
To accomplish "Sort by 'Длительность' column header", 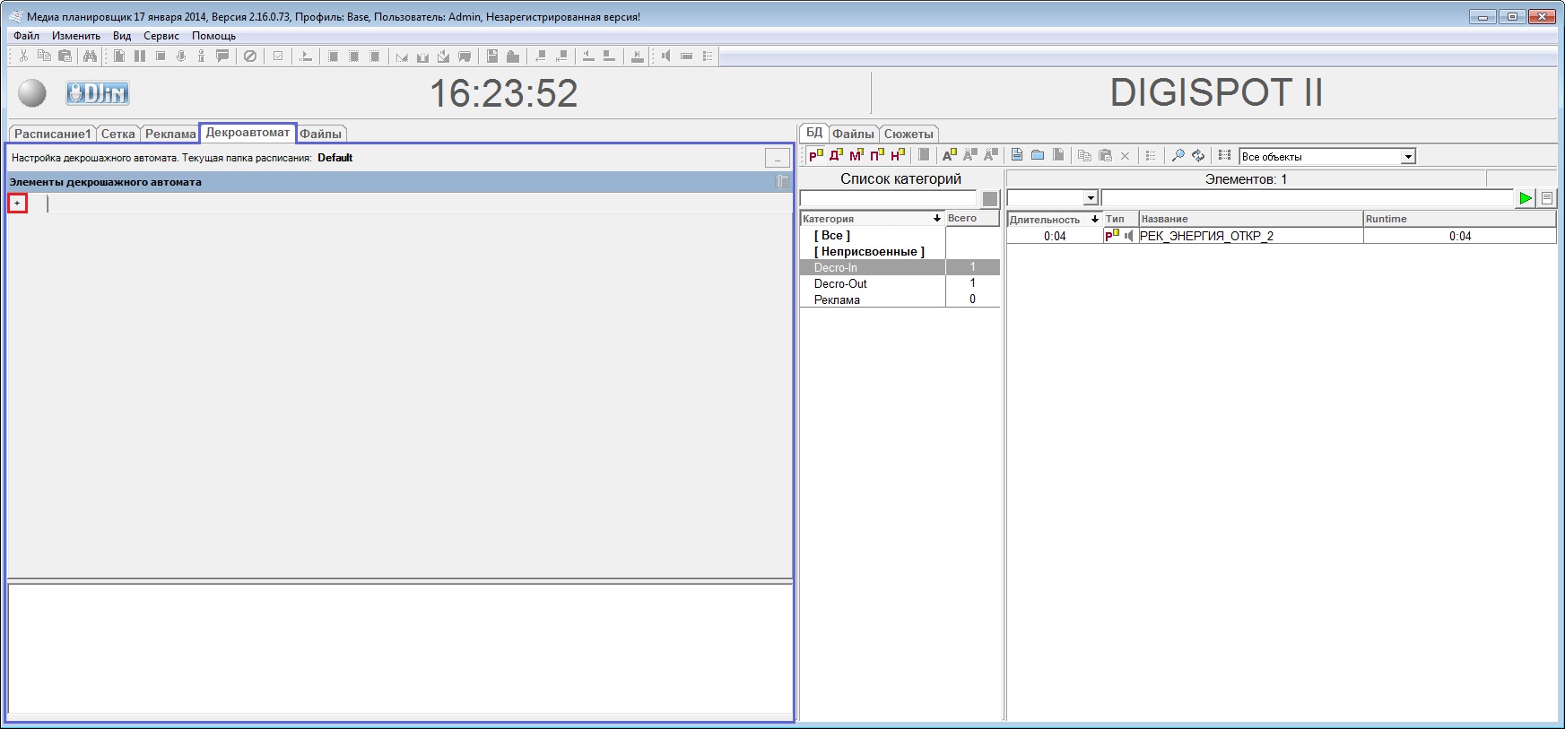I will [1054, 219].
